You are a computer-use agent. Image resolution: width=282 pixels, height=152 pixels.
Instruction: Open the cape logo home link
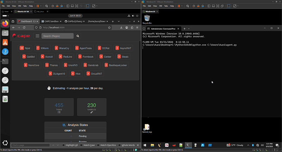pyautogui.click(x=21, y=36)
